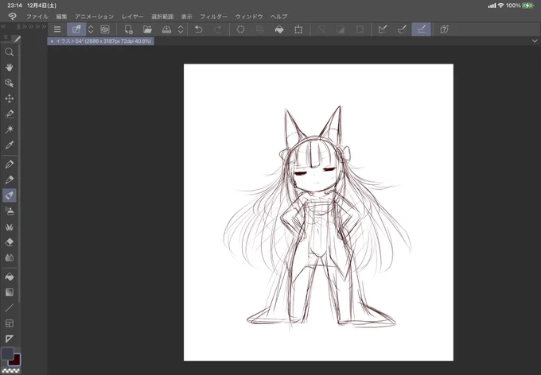Select the Ruler triangle tool
This screenshot has width=541, height=375.
[10, 338]
